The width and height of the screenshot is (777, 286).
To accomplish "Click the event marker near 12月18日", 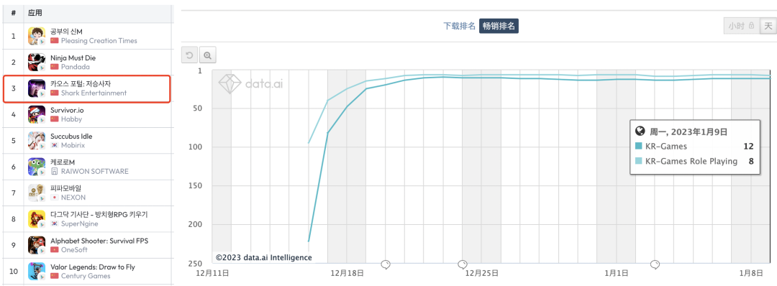I will (x=386, y=264).
